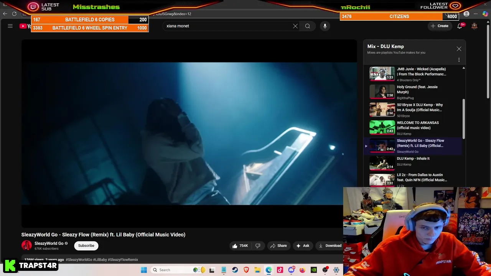Click the page vertical scrollbar
The width and height of the screenshot is (491, 276).
[x=488, y=61]
